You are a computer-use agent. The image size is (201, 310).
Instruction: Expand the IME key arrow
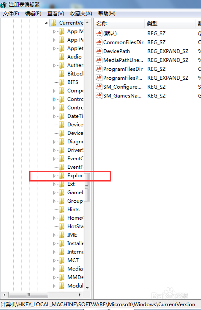pyautogui.click(x=54, y=235)
